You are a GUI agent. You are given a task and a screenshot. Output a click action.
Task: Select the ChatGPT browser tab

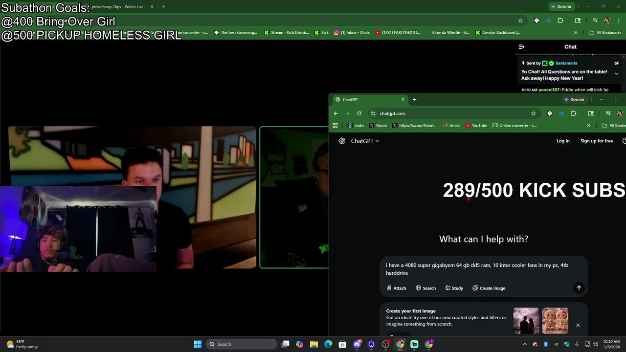click(x=369, y=99)
